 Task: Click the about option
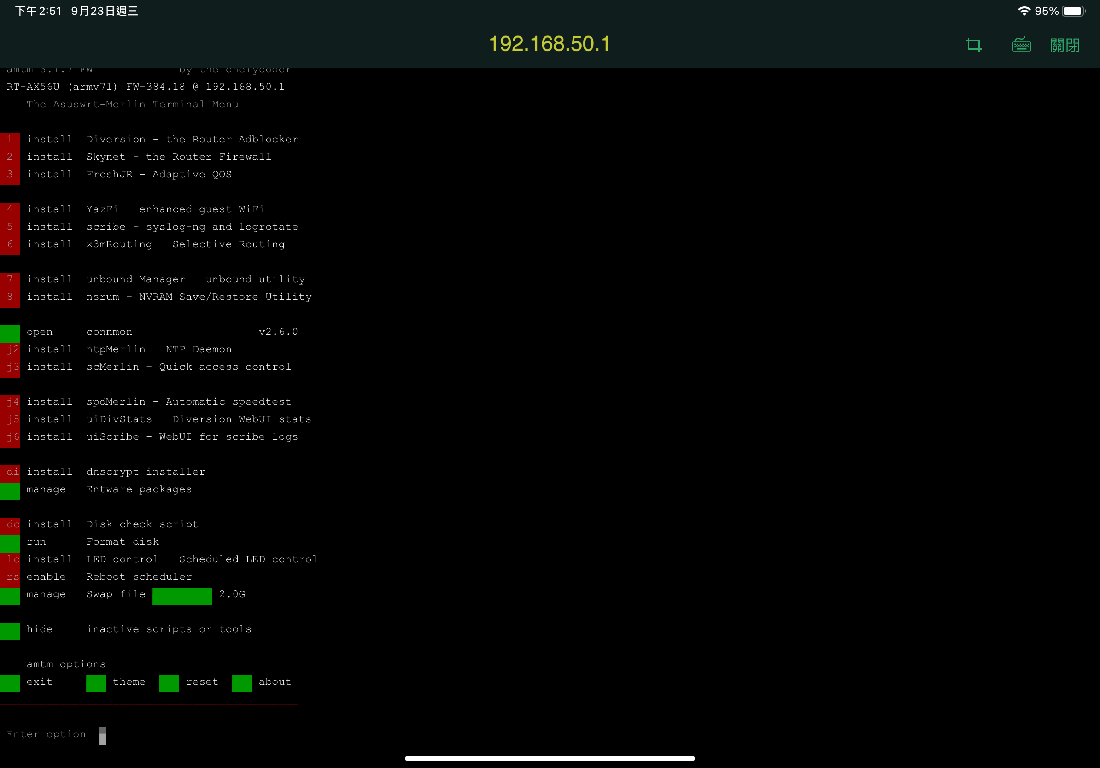275,682
